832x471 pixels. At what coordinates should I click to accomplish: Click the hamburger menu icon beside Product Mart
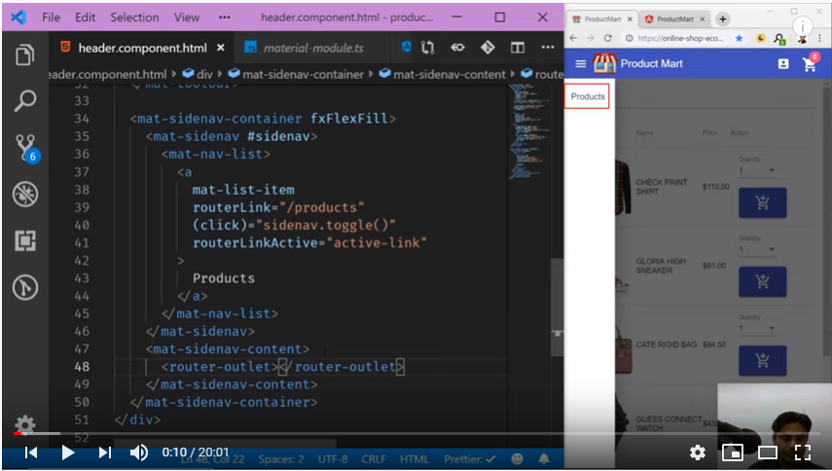[x=581, y=64]
